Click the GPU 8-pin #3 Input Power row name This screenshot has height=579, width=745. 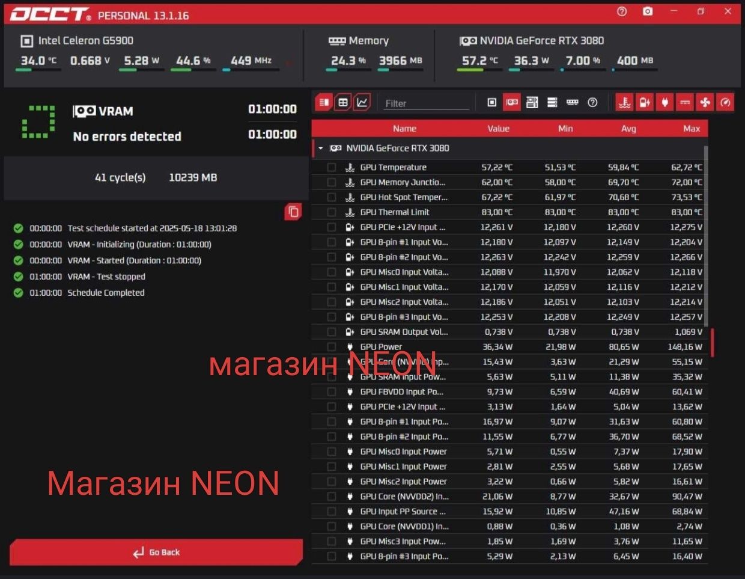tap(404, 556)
